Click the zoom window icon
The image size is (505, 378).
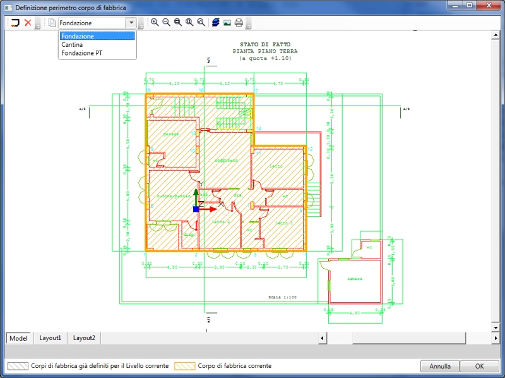coord(178,23)
